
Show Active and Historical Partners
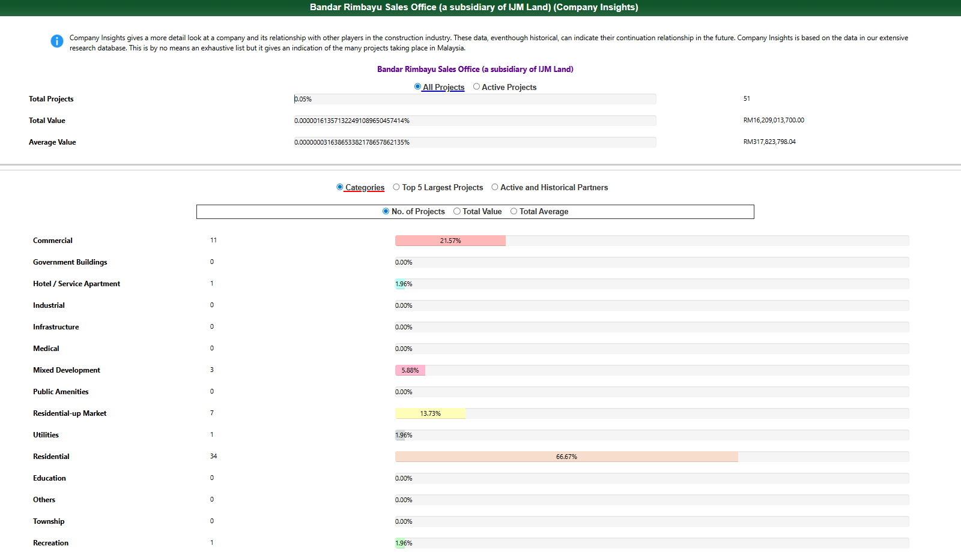495,187
